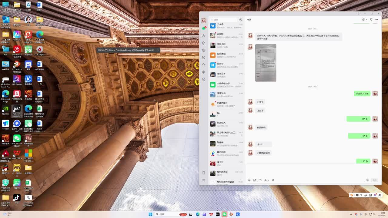
Task: Click the send file folder icon
Action: pos(260,180)
